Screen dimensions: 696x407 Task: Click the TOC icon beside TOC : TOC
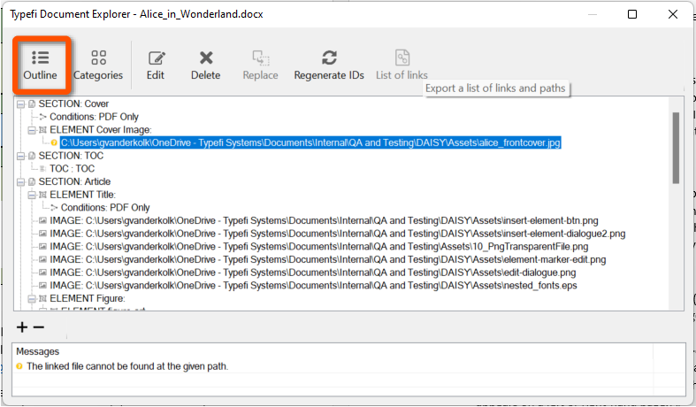tap(42, 169)
